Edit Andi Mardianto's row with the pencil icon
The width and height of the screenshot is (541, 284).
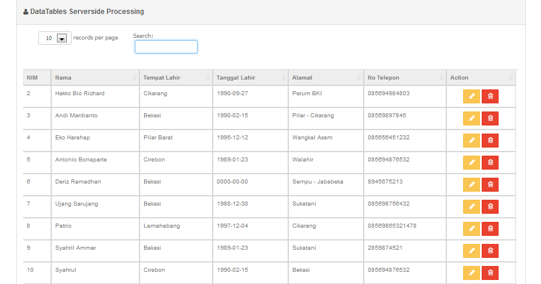[471, 118]
